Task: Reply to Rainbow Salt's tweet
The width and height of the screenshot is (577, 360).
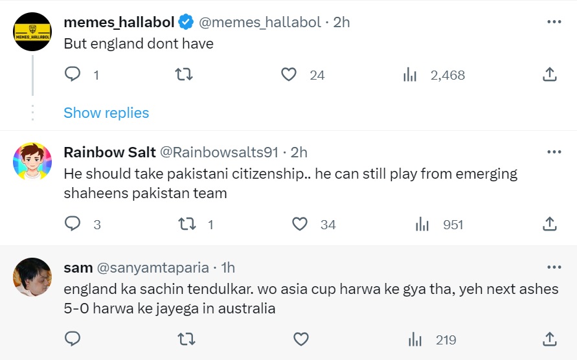Action: coord(73,224)
